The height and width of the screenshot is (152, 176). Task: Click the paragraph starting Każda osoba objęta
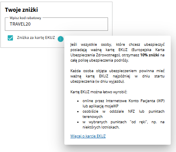117,76
